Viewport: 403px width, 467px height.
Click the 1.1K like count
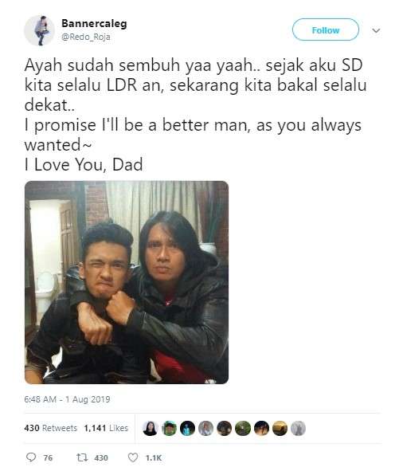point(154,457)
